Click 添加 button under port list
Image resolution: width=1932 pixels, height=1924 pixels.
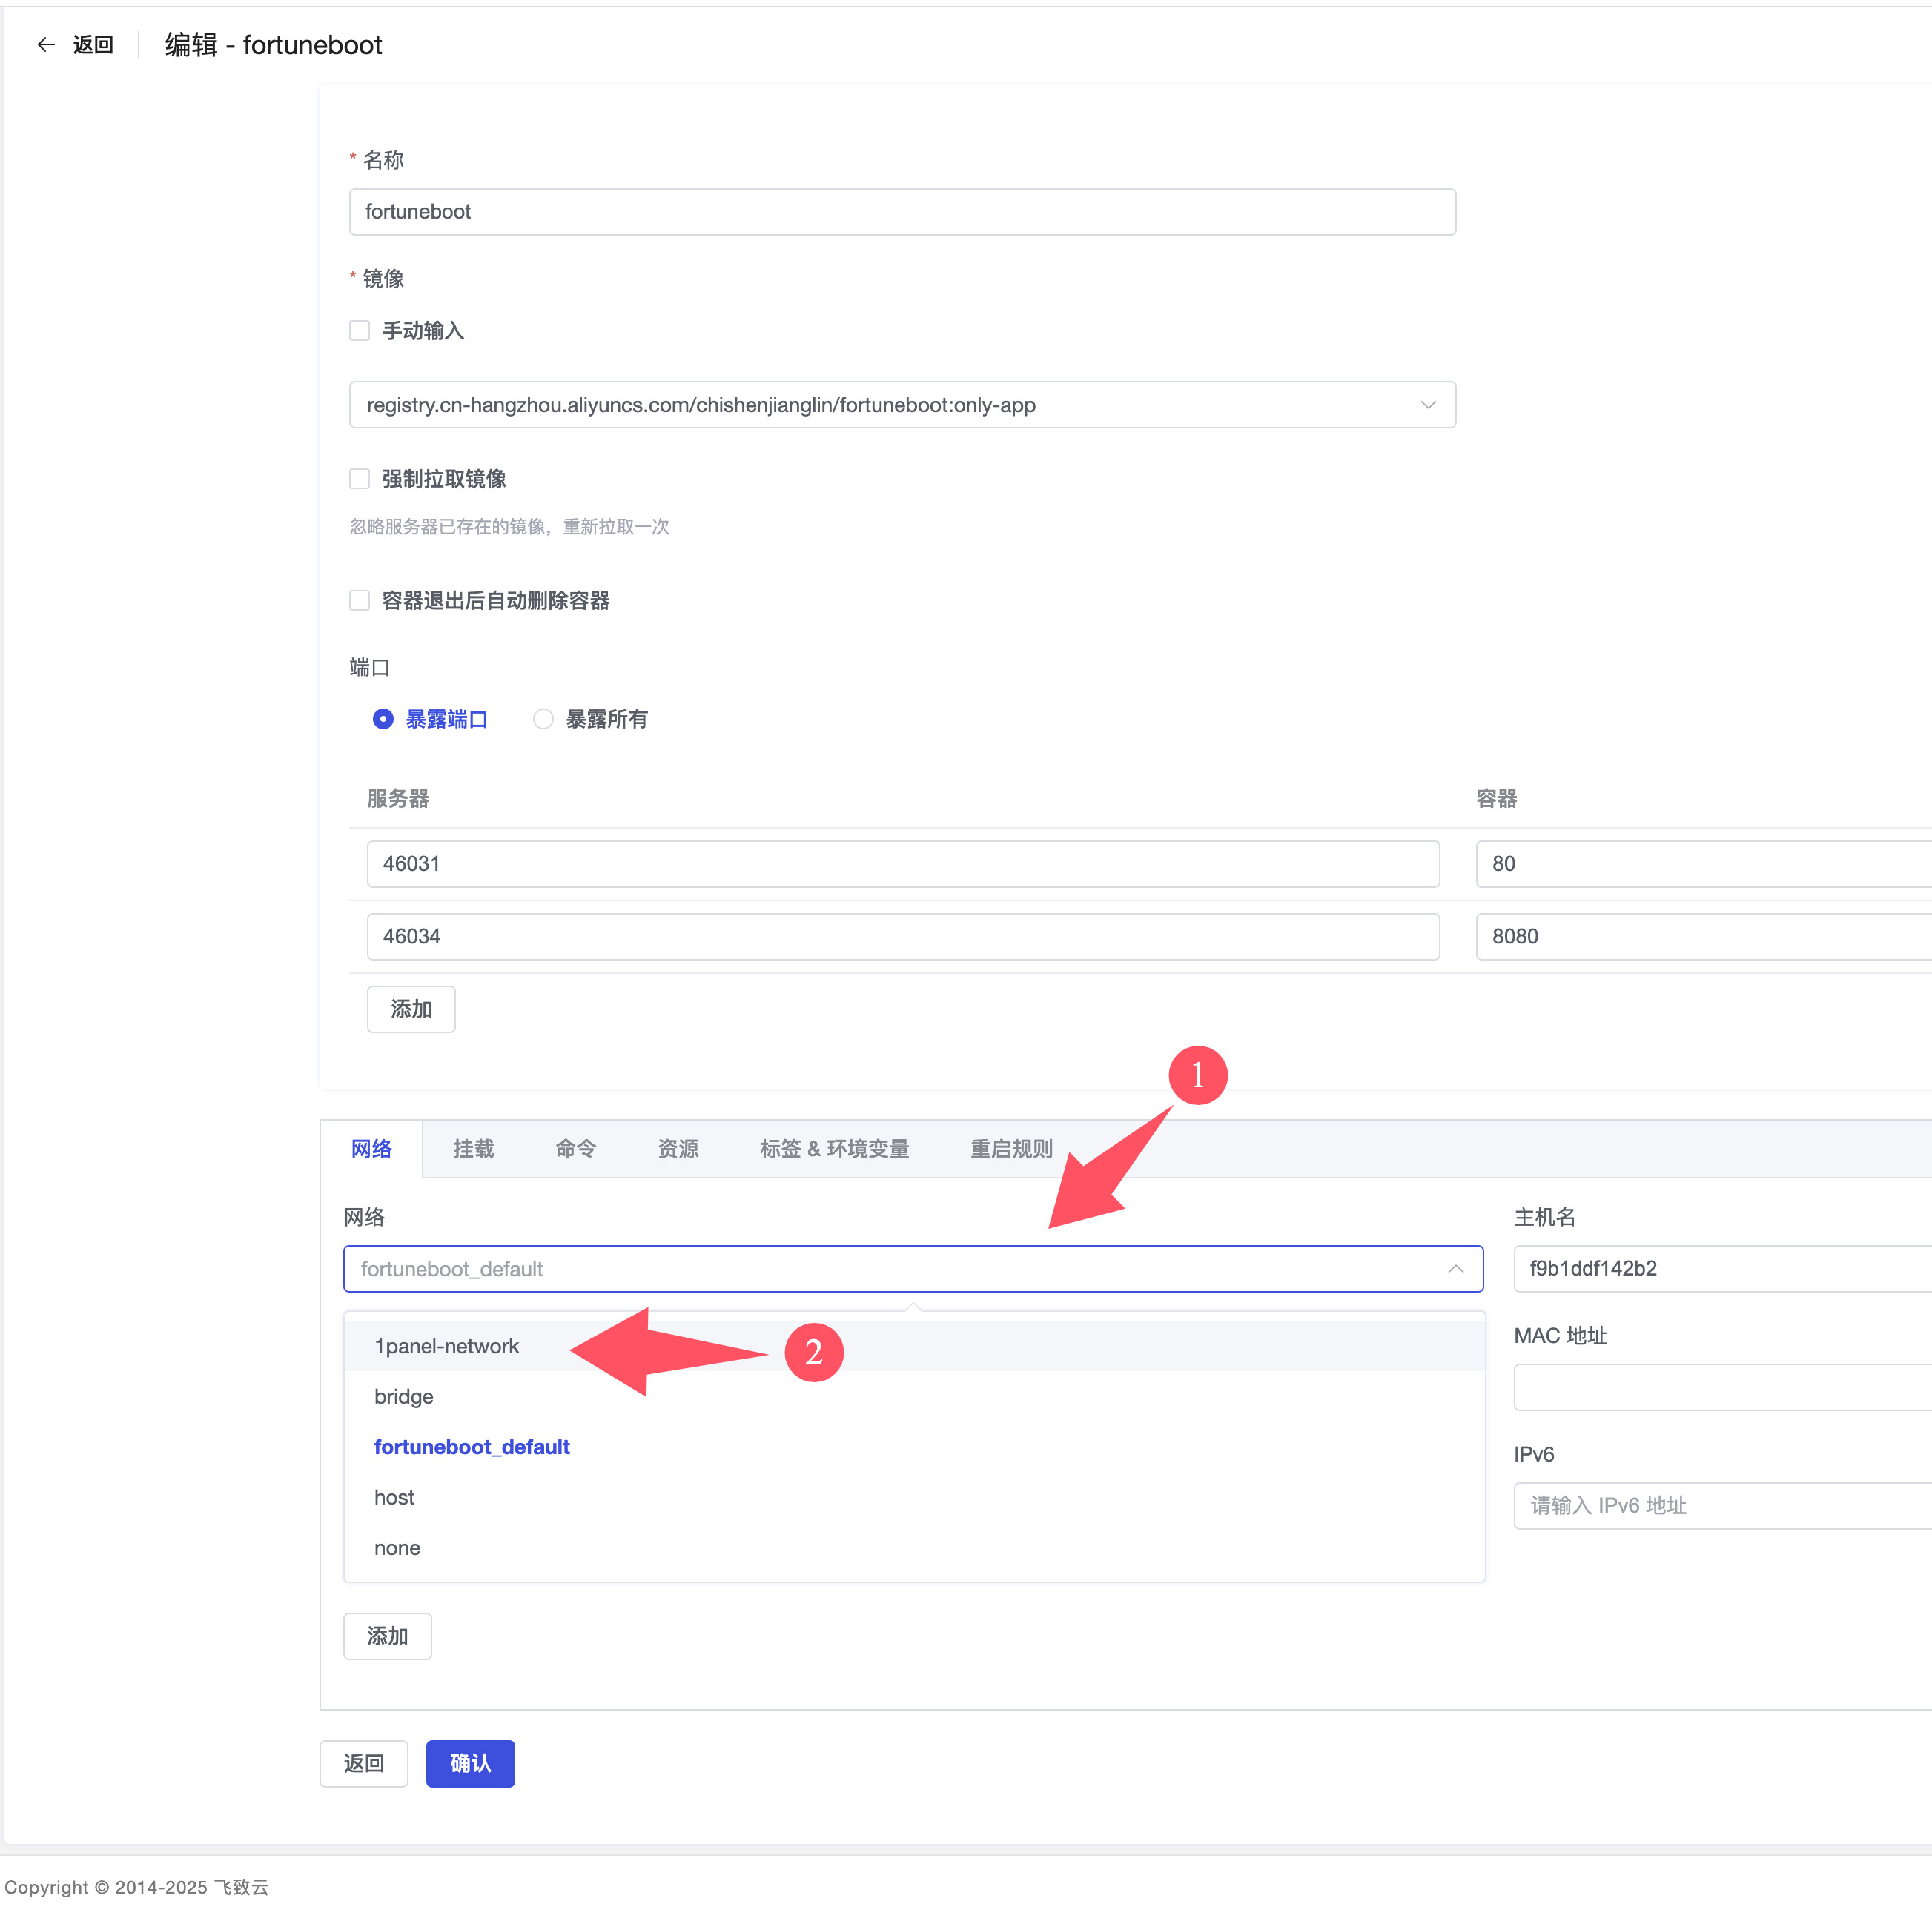411,1009
